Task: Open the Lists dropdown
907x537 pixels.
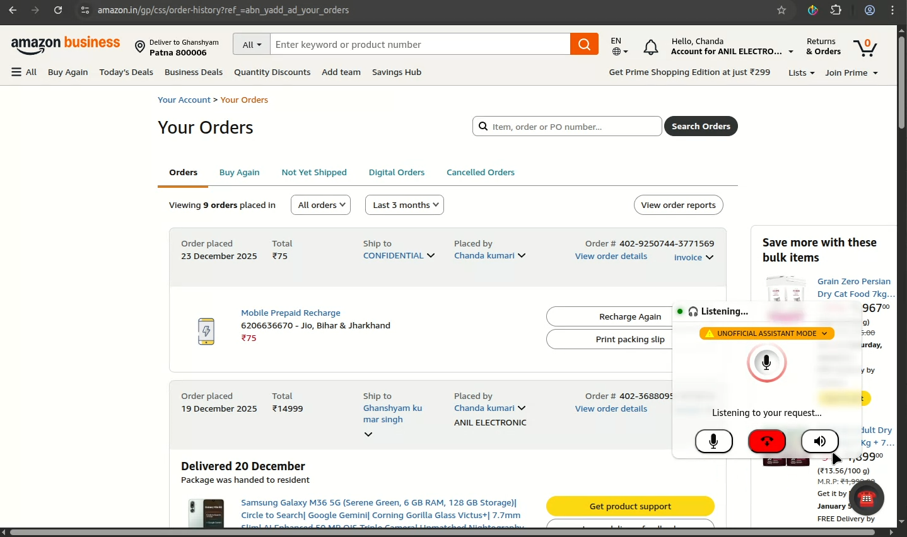Action: [x=802, y=73]
